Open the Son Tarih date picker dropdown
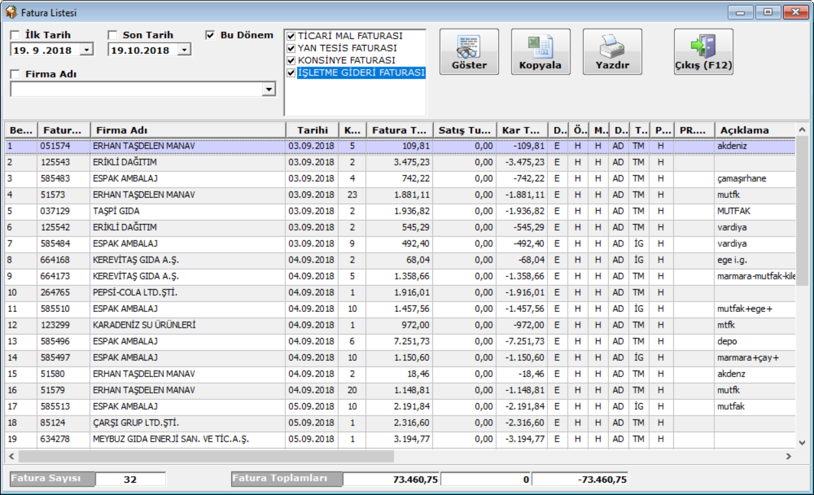814x495 pixels. [184, 50]
